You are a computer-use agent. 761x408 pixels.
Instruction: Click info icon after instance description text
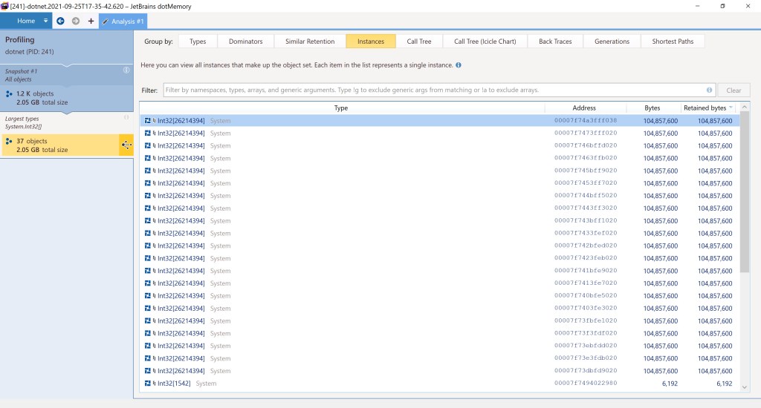tap(459, 65)
